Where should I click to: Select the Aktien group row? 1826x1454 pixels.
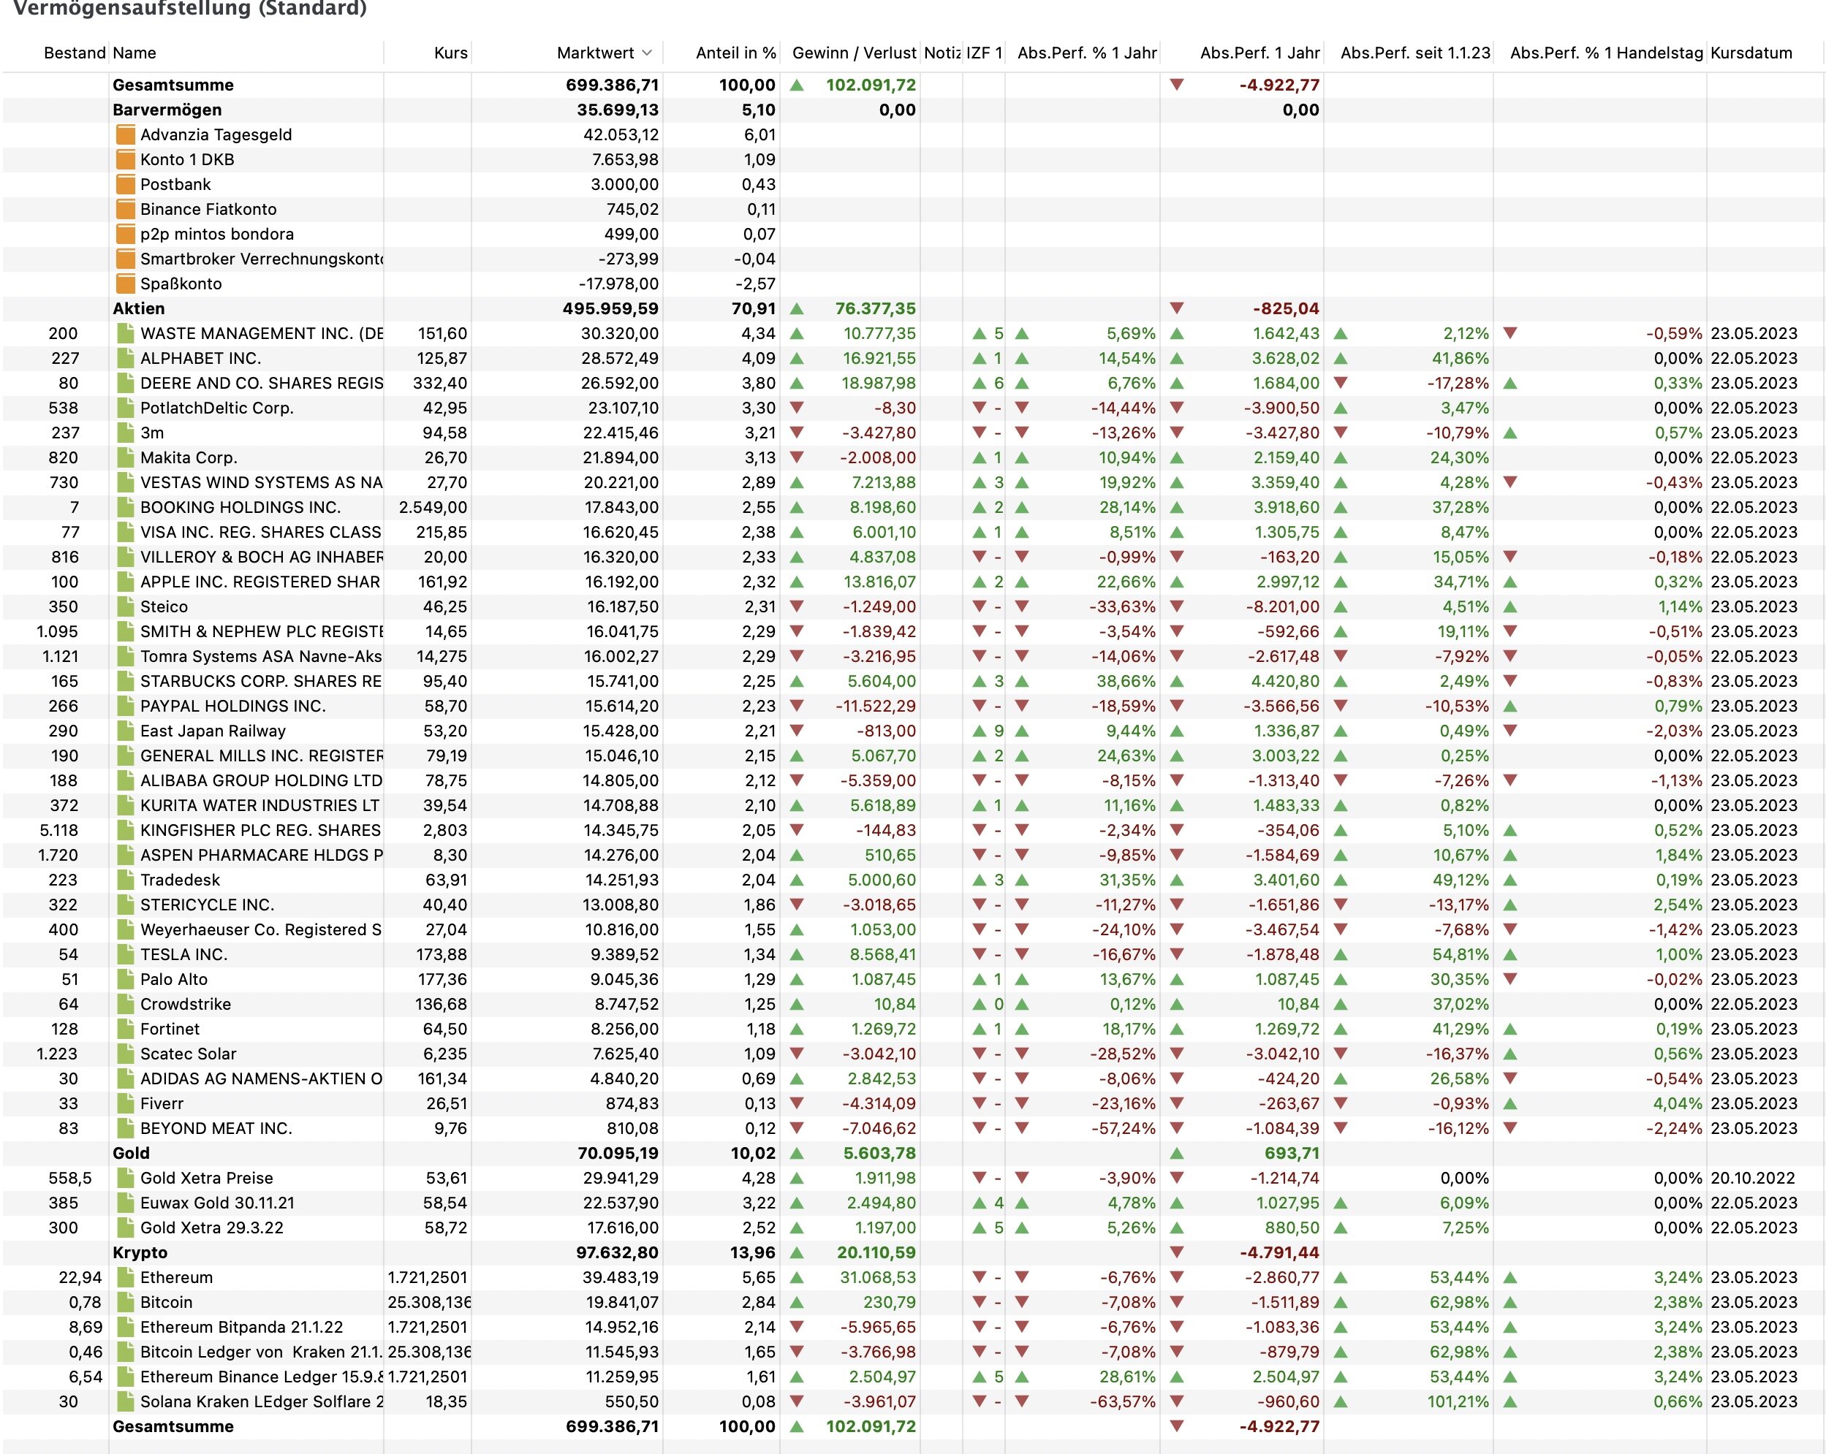139,309
